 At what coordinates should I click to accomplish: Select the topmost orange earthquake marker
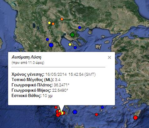tap(62, 19)
